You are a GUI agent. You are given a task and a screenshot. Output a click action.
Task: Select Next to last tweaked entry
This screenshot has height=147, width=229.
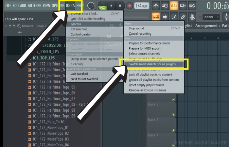coord(95,79)
